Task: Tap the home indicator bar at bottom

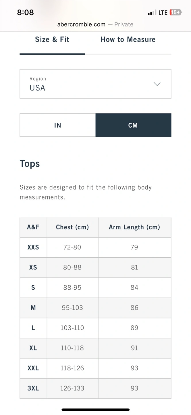Action: (x=95, y=410)
